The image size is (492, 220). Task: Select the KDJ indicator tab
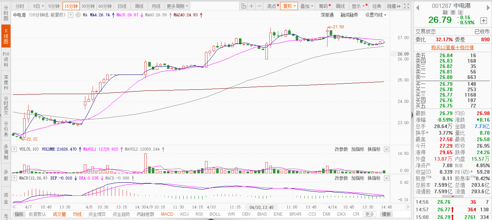click(x=184, y=214)
